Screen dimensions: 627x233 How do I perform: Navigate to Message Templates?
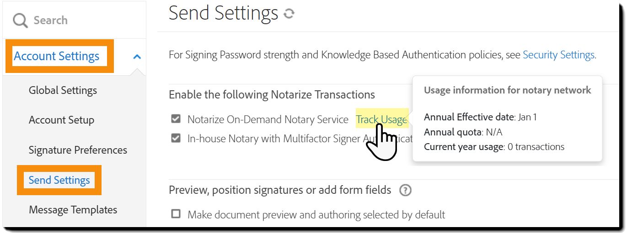pyautogui.click(x=73, y=210)
